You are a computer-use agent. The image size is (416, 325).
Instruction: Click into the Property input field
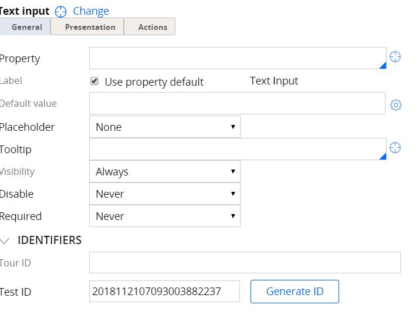click(x=237, y=58)
